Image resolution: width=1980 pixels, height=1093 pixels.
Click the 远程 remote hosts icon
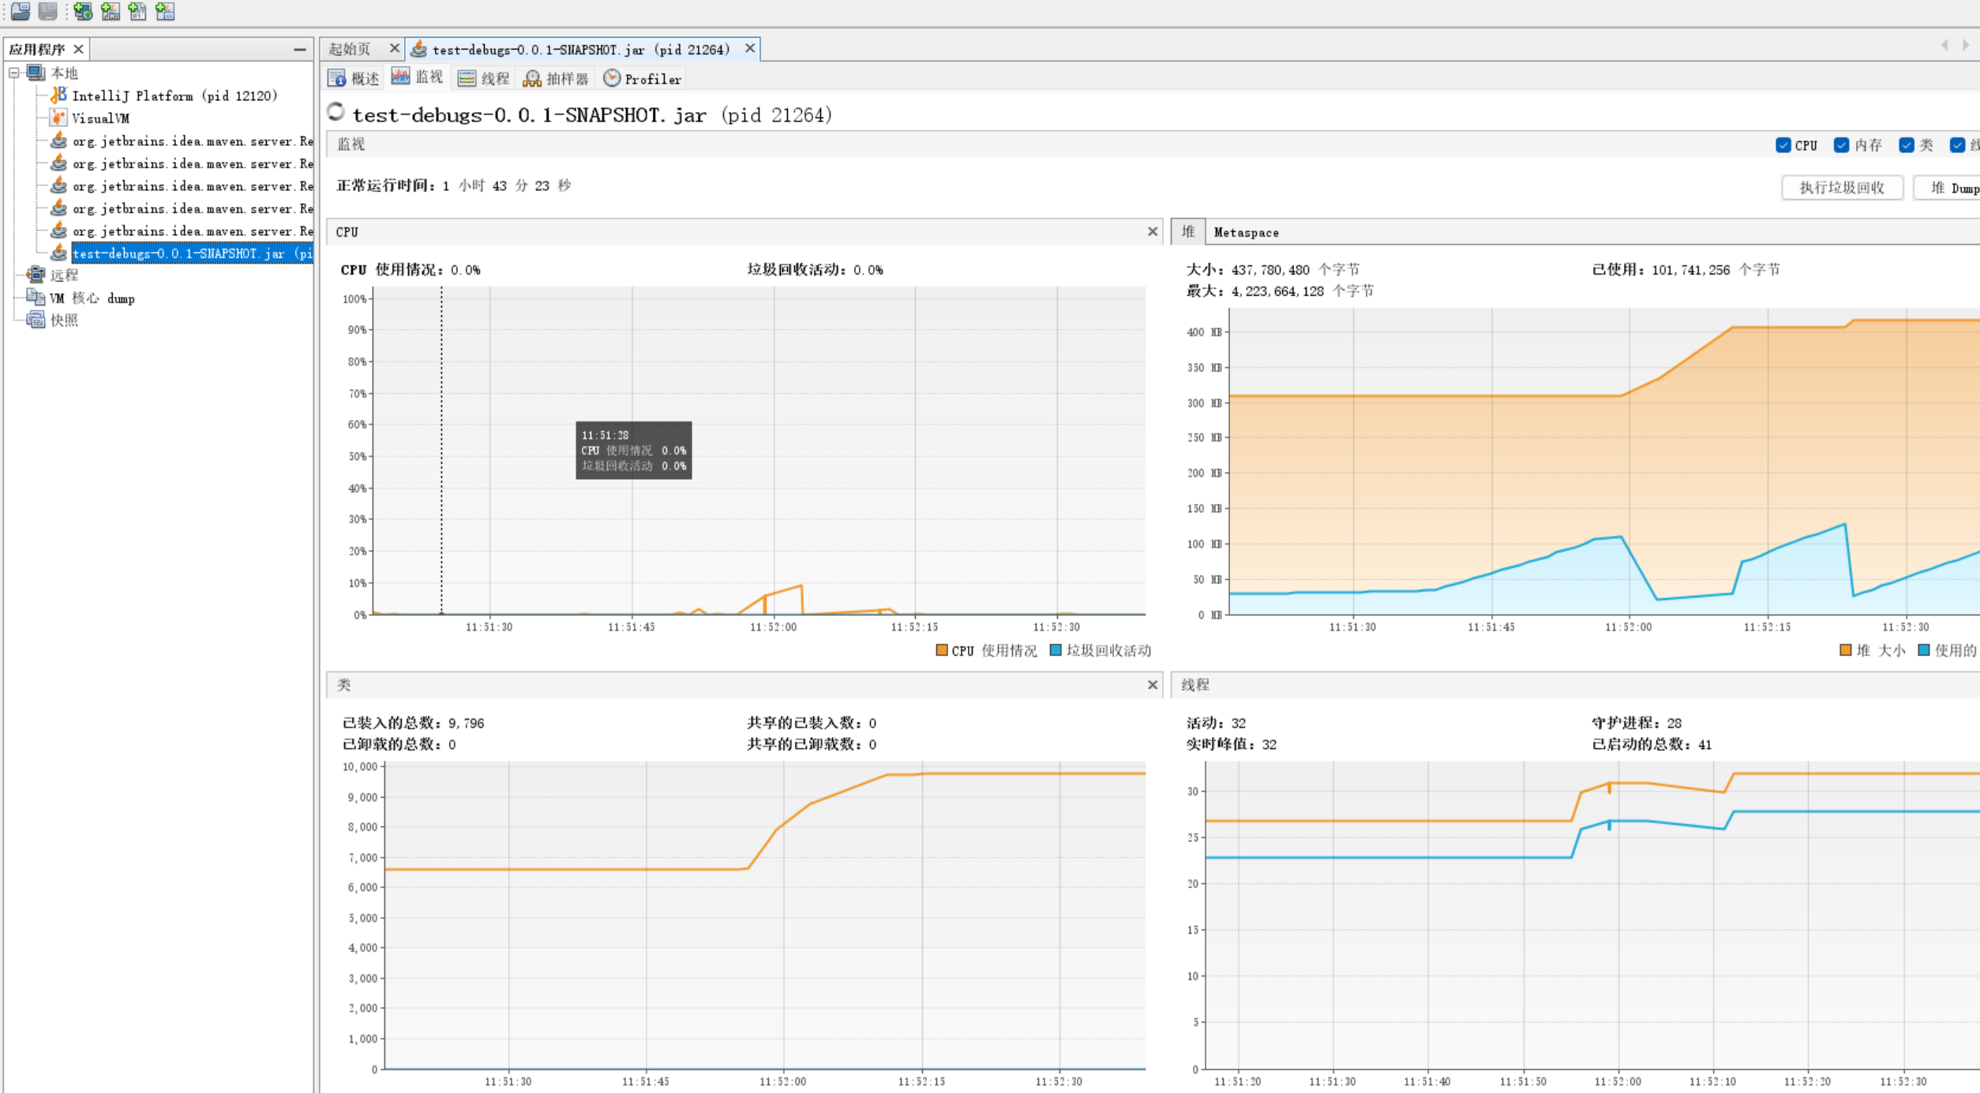pyautogui.click(x=36, y=275)
